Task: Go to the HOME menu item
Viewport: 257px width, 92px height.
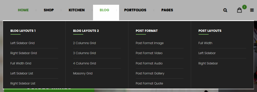Action: pyautogui.click(x=23, y=10)
